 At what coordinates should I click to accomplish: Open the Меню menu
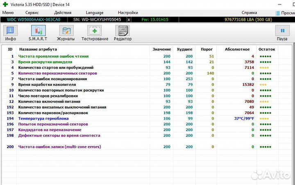tap(8, 13)
